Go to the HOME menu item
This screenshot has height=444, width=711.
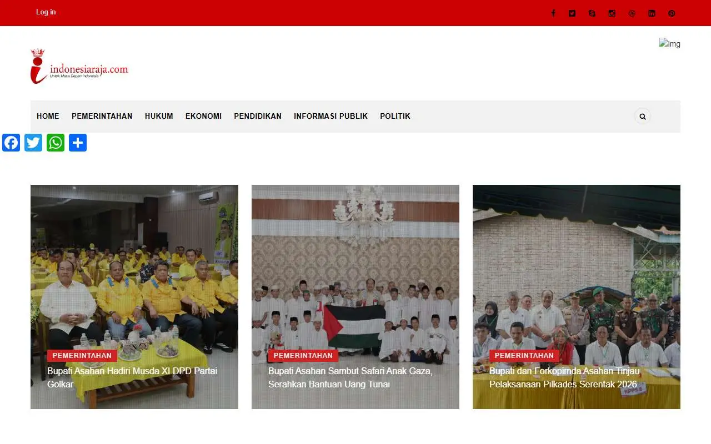pos(48,116)
